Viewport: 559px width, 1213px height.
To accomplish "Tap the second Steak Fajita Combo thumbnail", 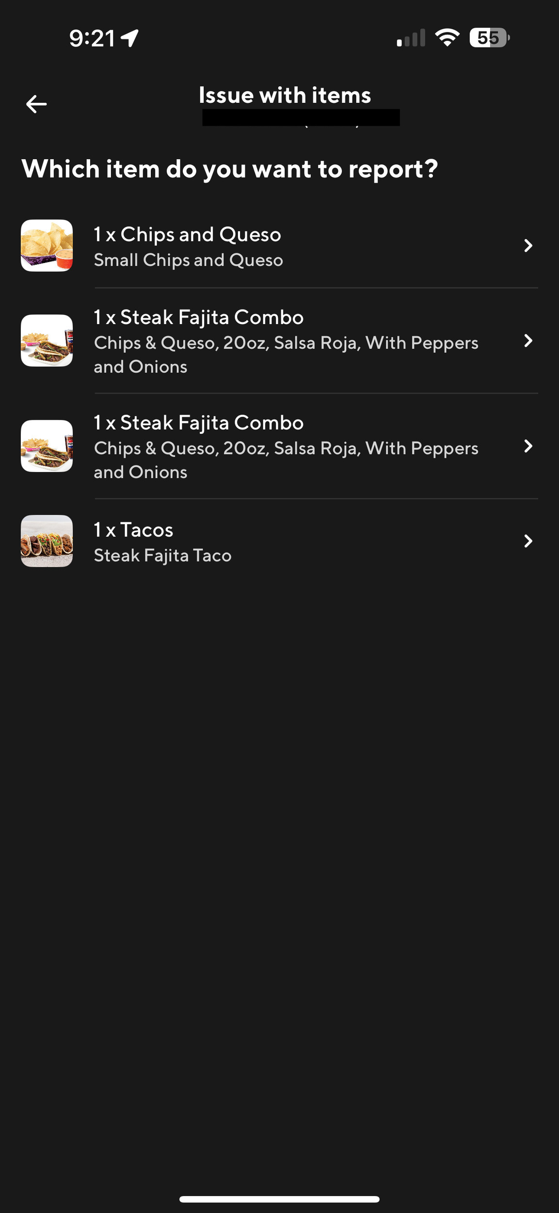I will [47, 446].
